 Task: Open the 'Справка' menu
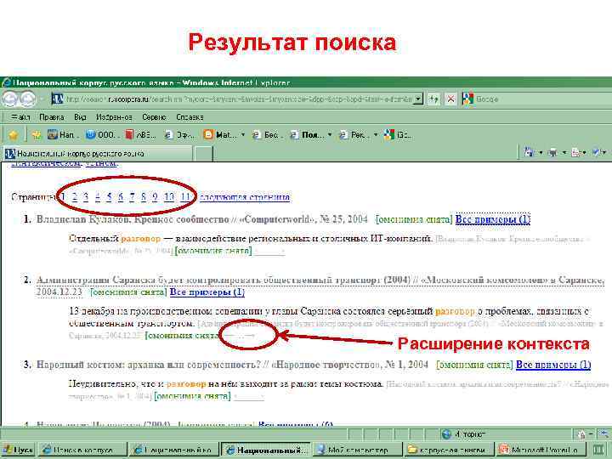click(190, 117)
